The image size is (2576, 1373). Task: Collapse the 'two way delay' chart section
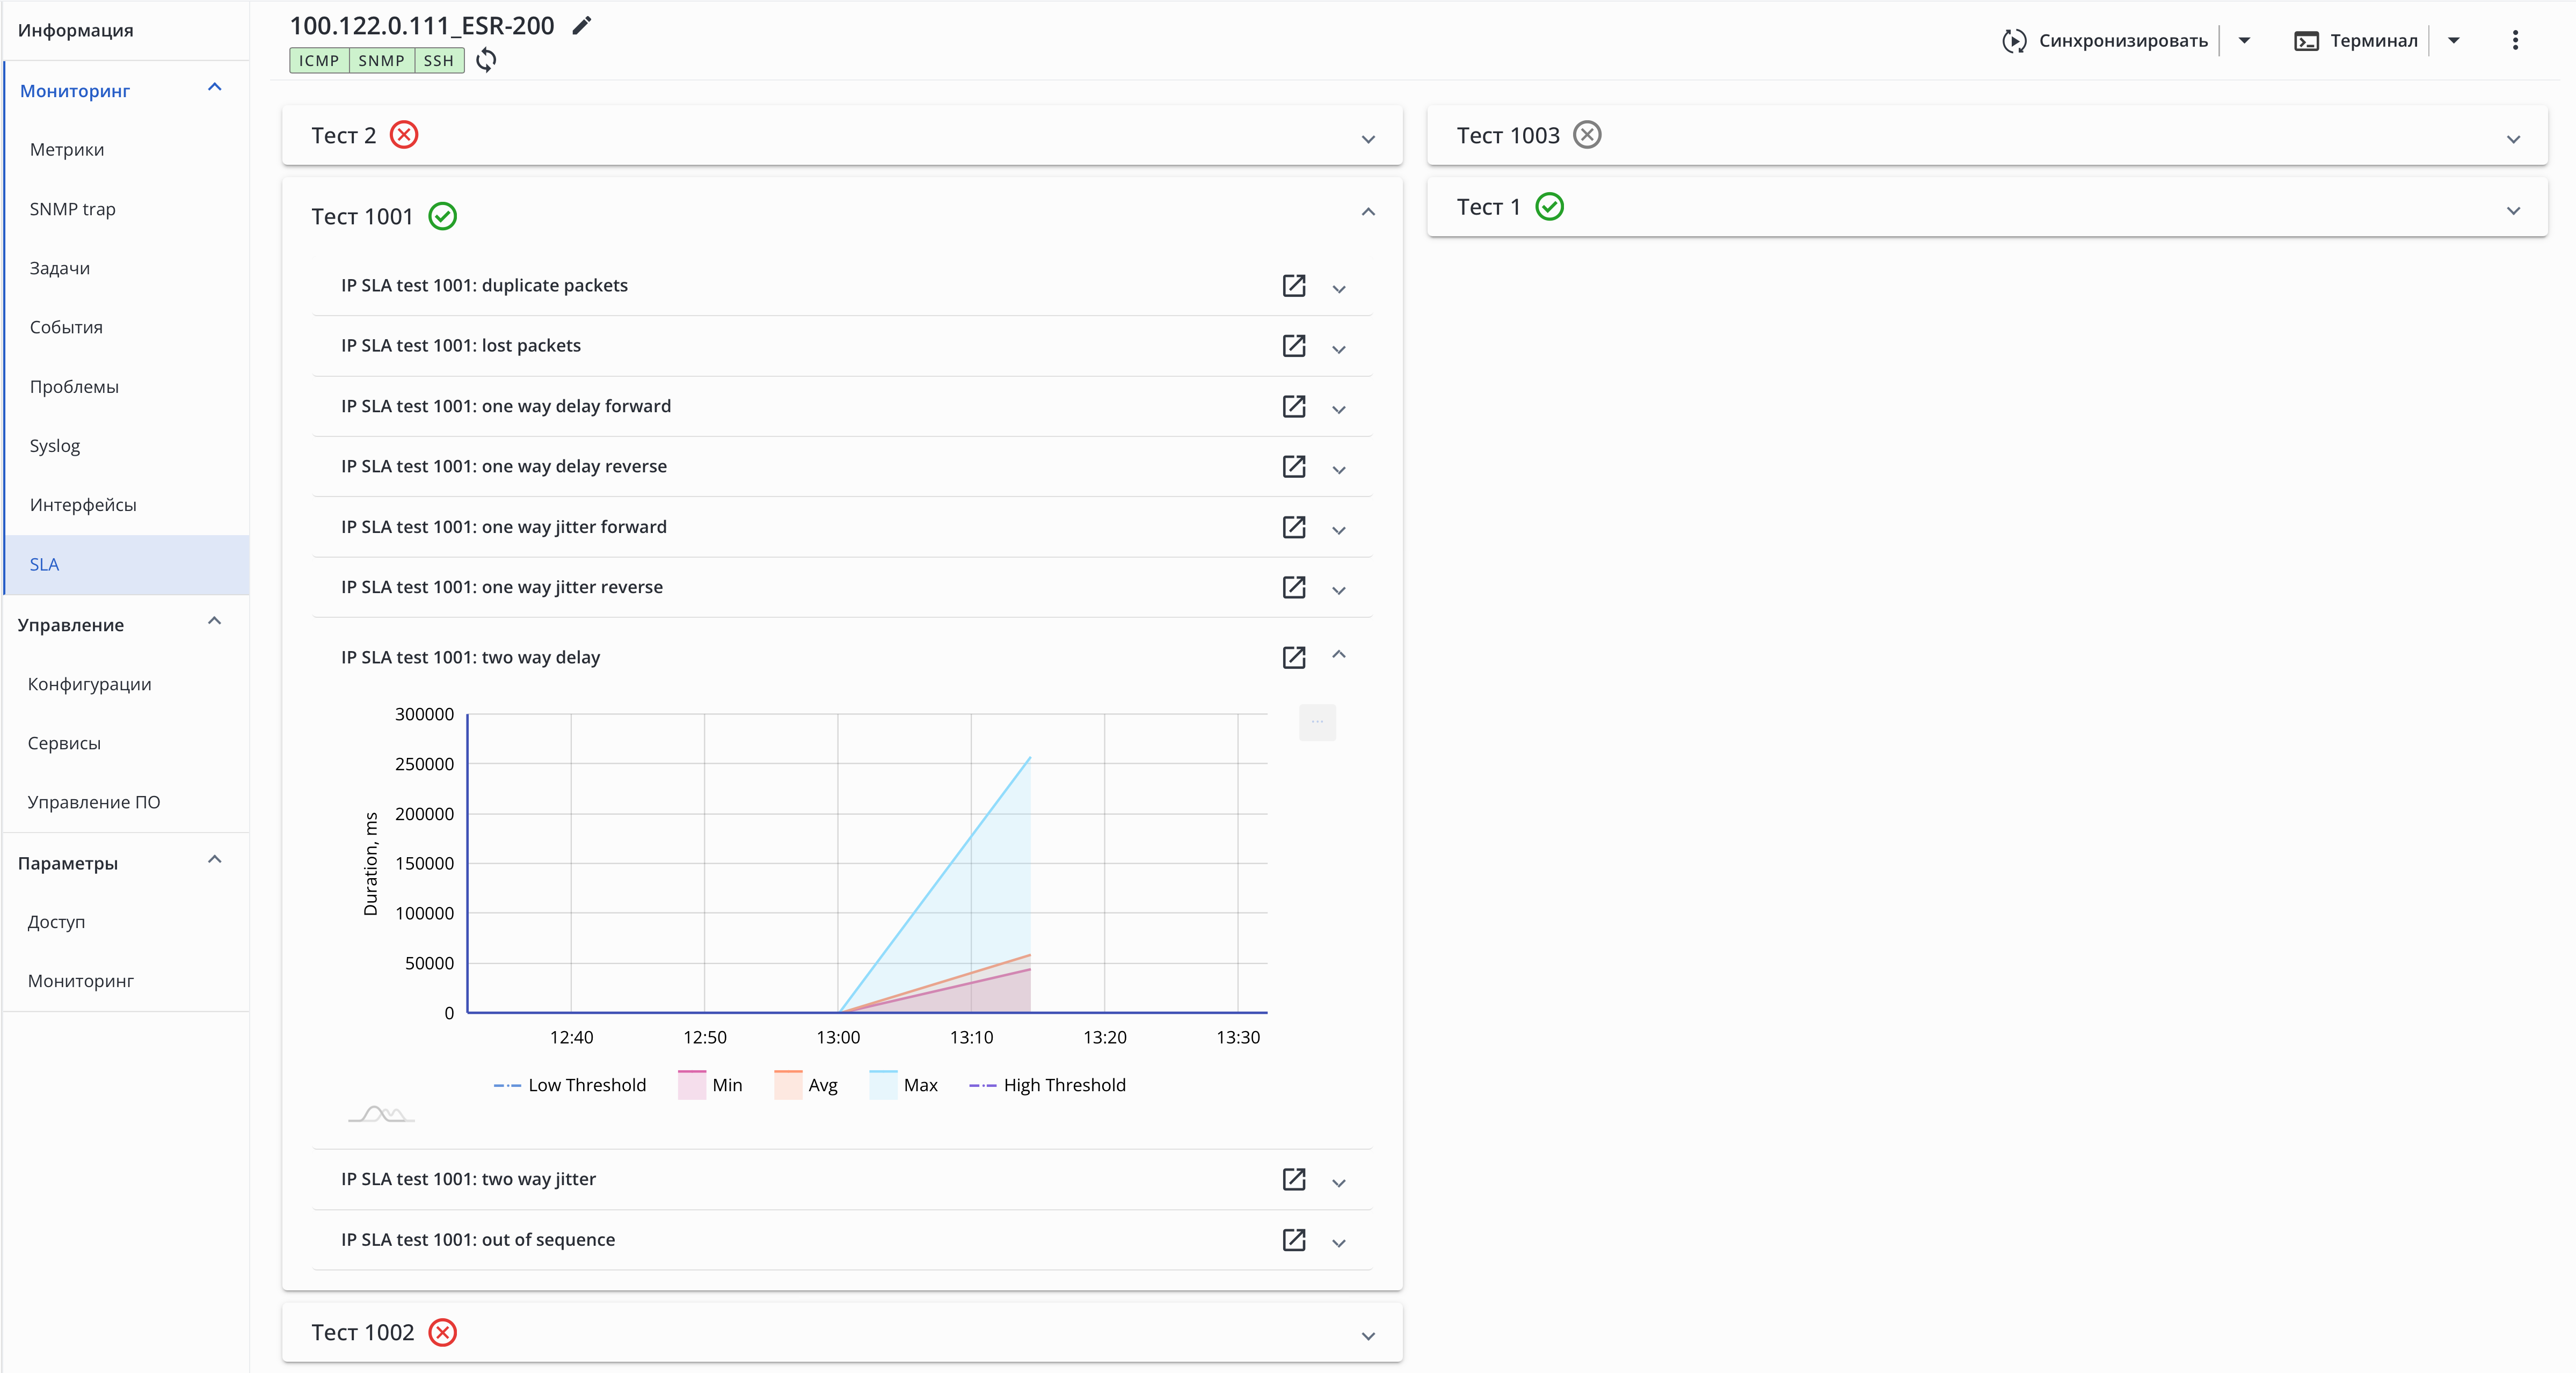click(1339, 655)
